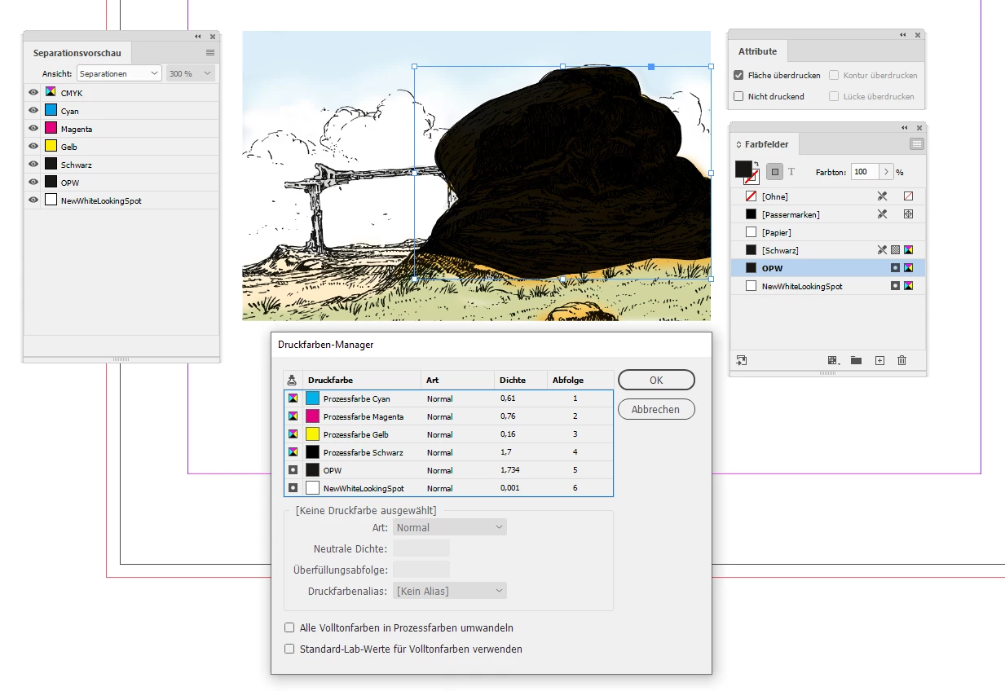Click the spot color icon in OPW swatch row
1005x691 pixels.
[895, 268]
